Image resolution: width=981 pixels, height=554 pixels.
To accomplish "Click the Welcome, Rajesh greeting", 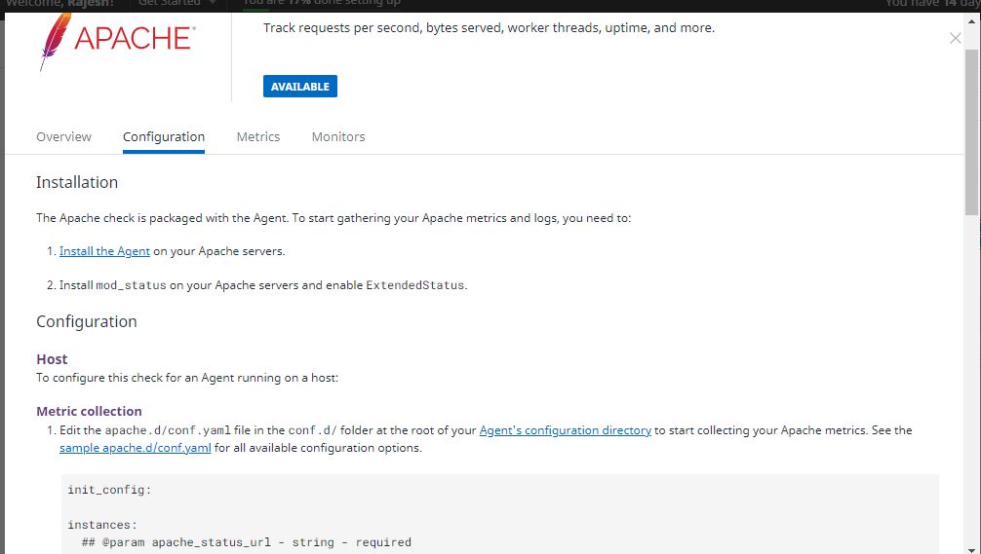I will click(x=60, y=3).
